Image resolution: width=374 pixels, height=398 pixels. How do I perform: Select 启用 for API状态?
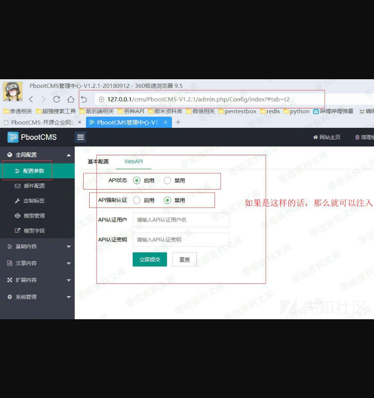coord(137,181)
